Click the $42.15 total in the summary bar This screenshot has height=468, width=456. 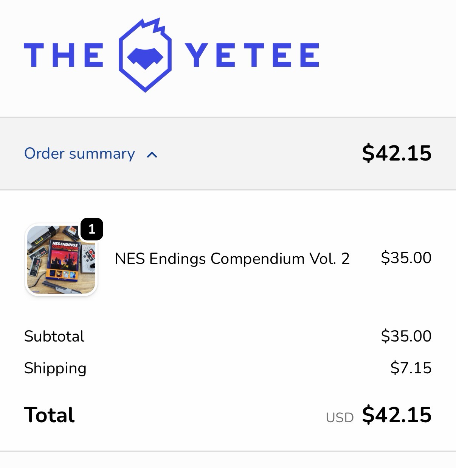click(x=396, y=153)
